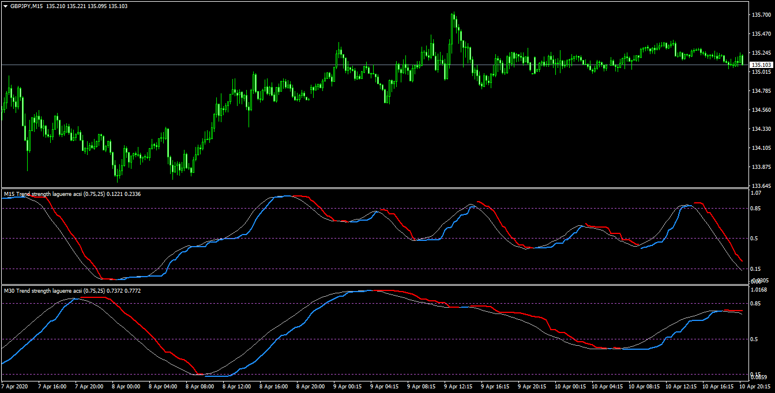This screenshot has width=775, height=393.
Task: Select the 7 Apr 2020 time axis marker
Action: (16, 387)
